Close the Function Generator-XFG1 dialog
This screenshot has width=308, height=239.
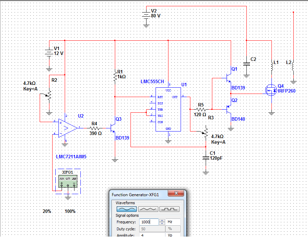(x=176, y=194)
